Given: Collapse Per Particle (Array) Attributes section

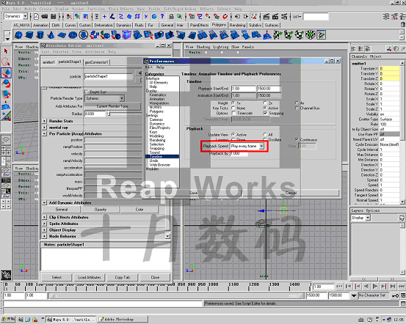Looking at the screenshot, I should [44, 134].
